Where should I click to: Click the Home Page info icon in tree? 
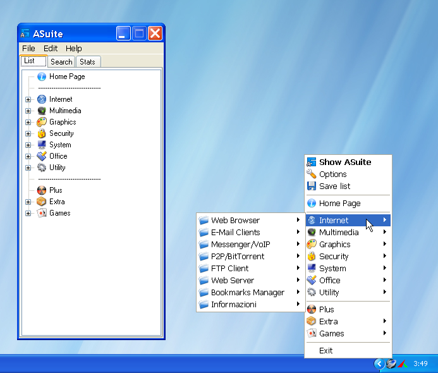pyautogui.click(x=42, y=76)
